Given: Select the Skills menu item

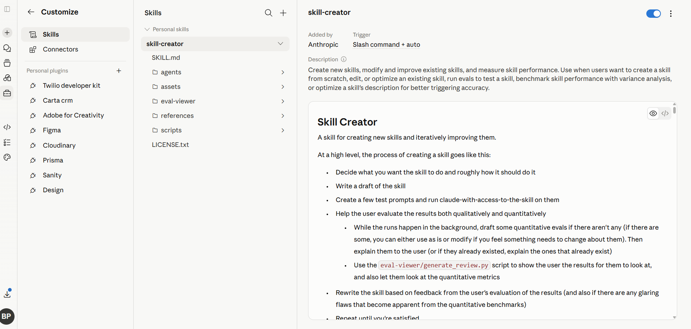Looking at the screenshot, I should pos(75,34).
